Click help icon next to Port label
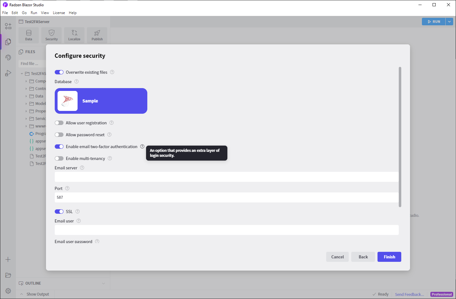 [x=67, y=188]
